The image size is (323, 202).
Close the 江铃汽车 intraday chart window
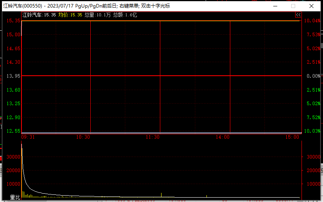click(311, 6)
